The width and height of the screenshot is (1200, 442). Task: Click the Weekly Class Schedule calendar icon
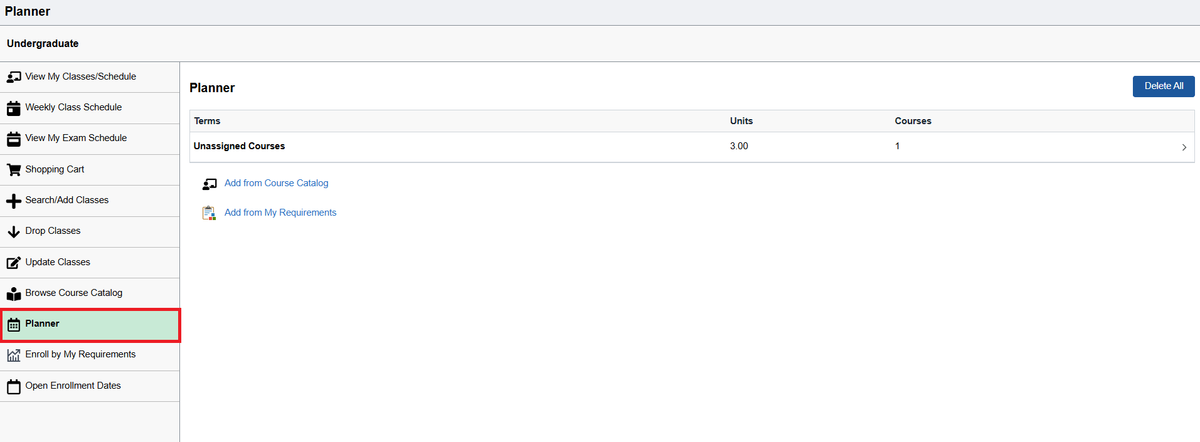14,108
